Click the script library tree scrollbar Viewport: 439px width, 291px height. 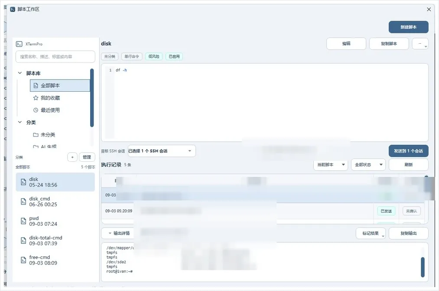click(92, 98)
